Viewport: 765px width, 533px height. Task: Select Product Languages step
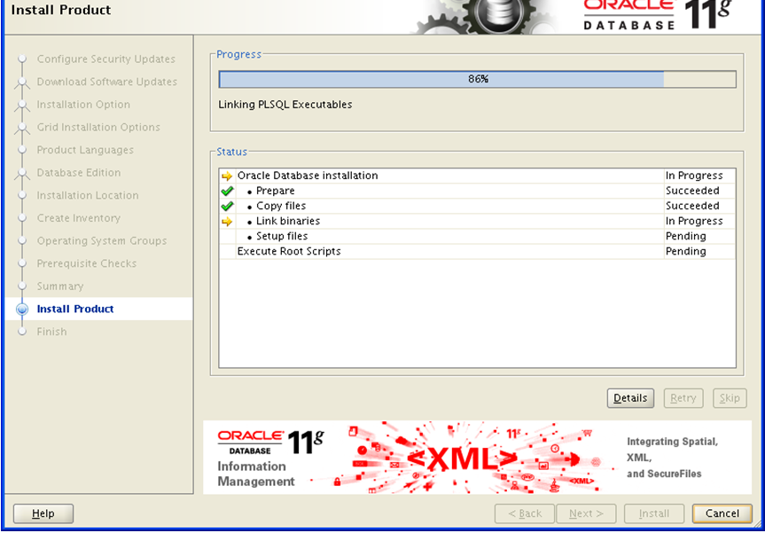point(85,150)
